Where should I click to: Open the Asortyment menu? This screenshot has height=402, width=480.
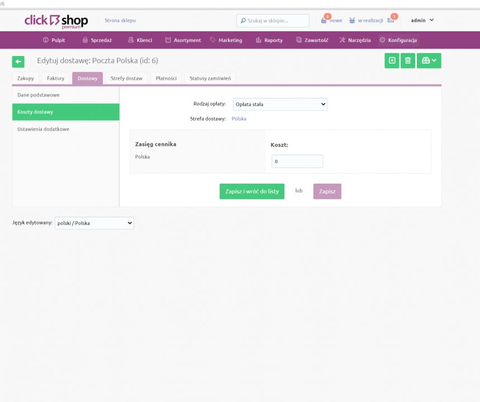(x=183, y=40)
